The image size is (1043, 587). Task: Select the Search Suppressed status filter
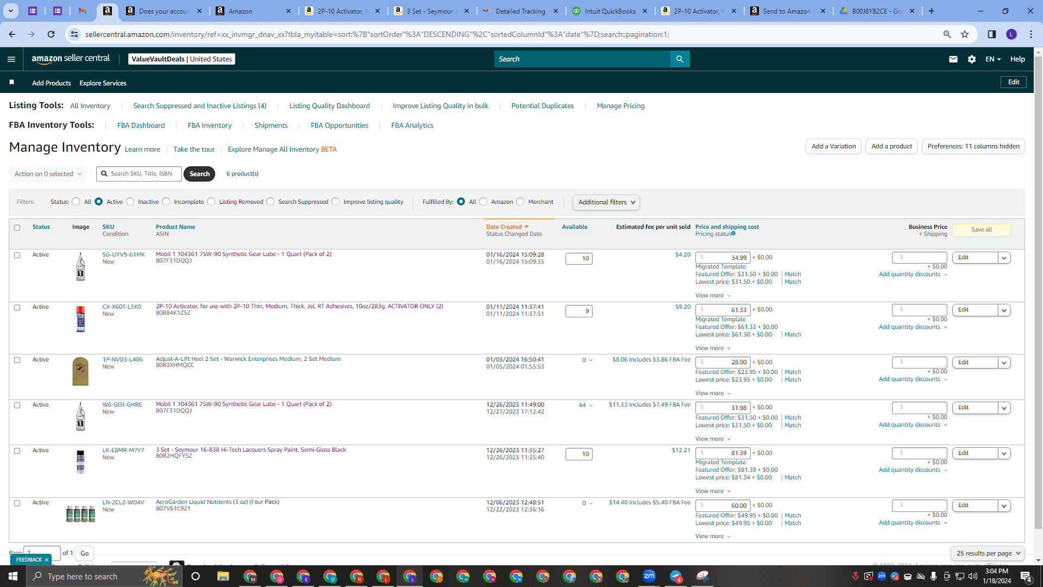pyautogui.click(x=271, y=202)
